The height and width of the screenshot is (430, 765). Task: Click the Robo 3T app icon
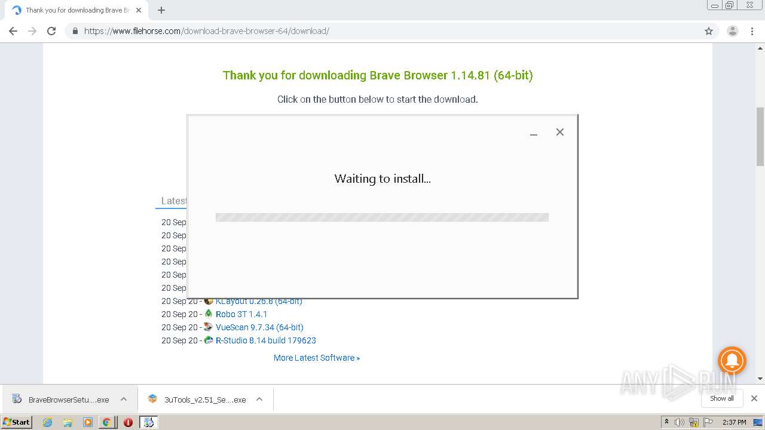tap(209, 314)
